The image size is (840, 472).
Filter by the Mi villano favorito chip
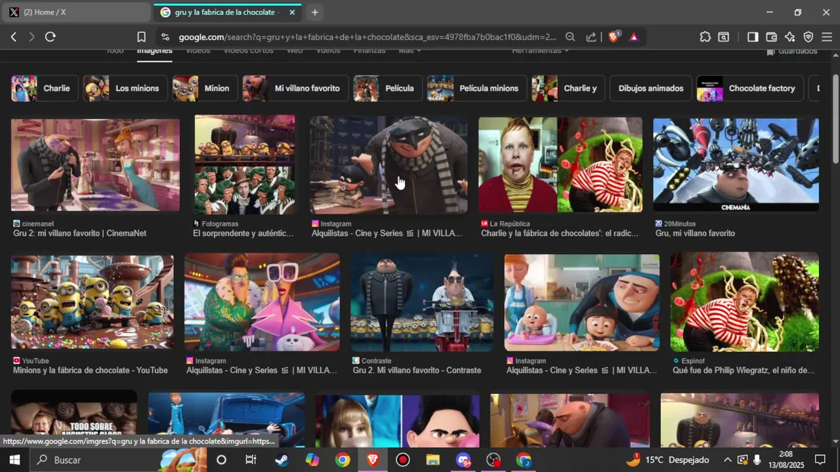[295, 88]
